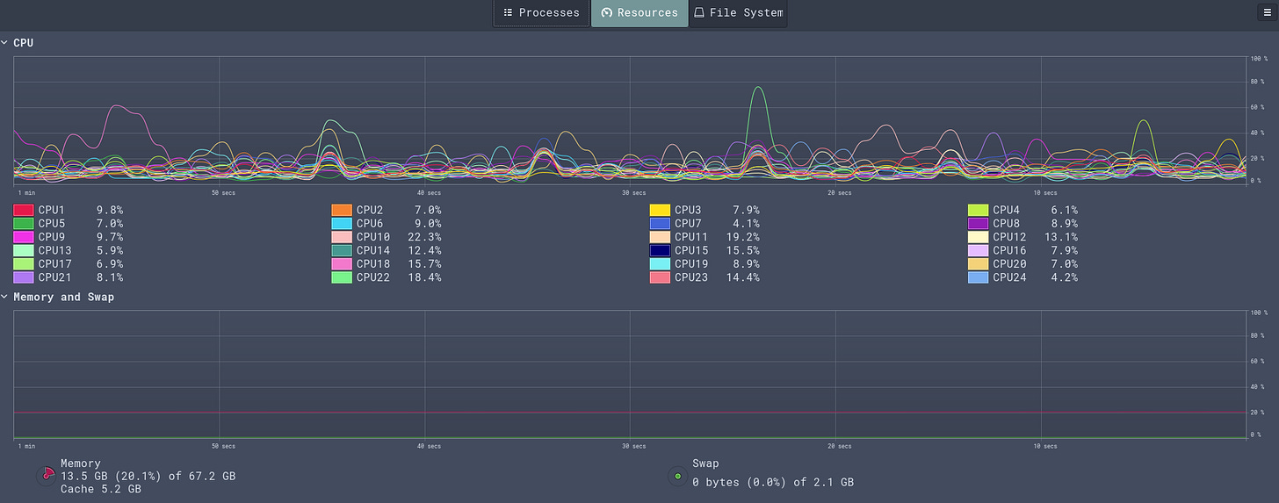Click the CPU18 color swatch
This screenshot has height=503, width=1279.
(342, 263)
